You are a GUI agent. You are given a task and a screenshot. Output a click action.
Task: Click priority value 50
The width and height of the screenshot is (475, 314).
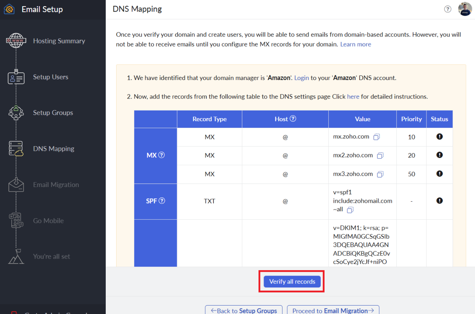411,174
